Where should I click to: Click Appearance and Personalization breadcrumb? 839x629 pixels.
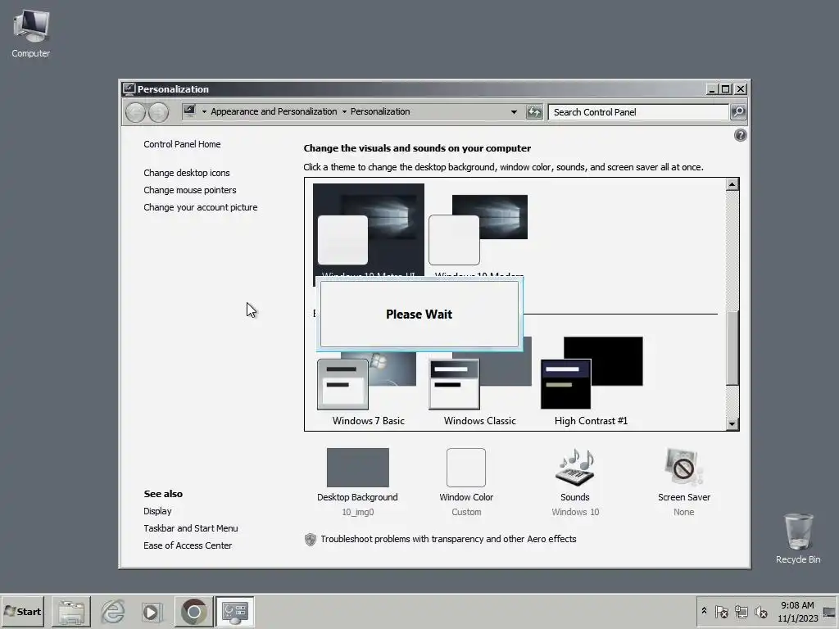pos(274,111)
